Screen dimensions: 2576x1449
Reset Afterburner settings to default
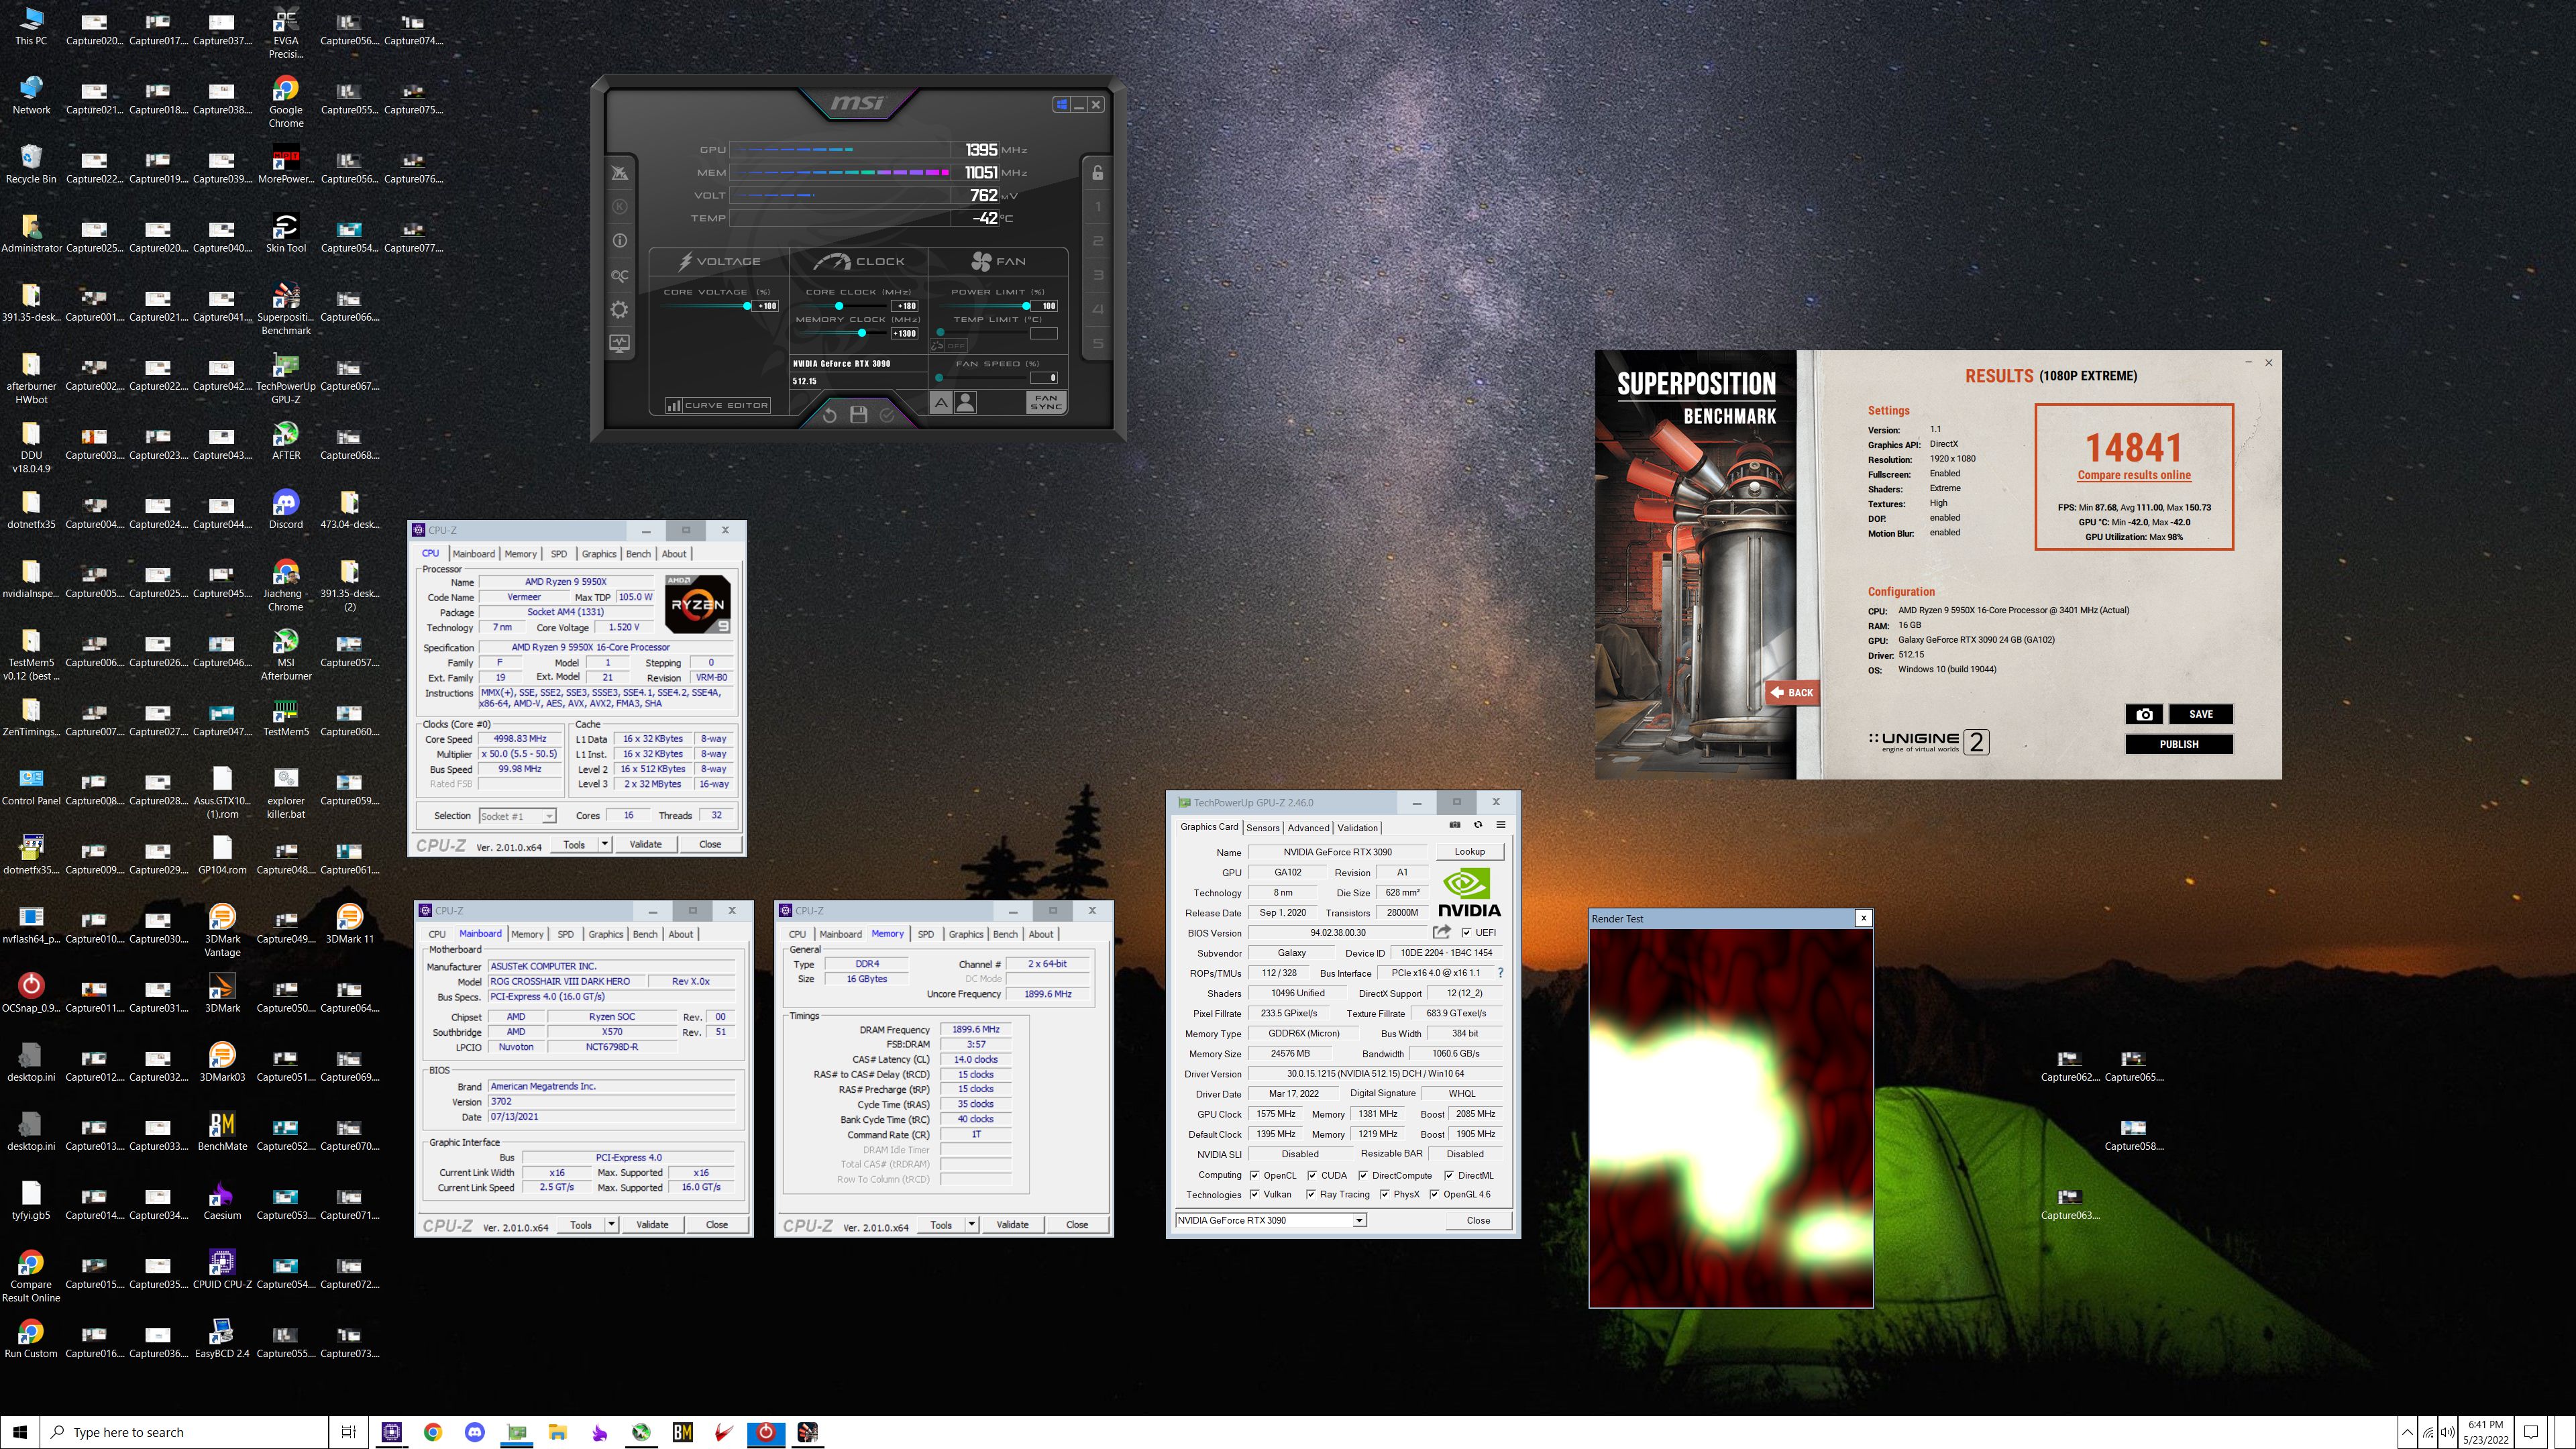(829, 415)
